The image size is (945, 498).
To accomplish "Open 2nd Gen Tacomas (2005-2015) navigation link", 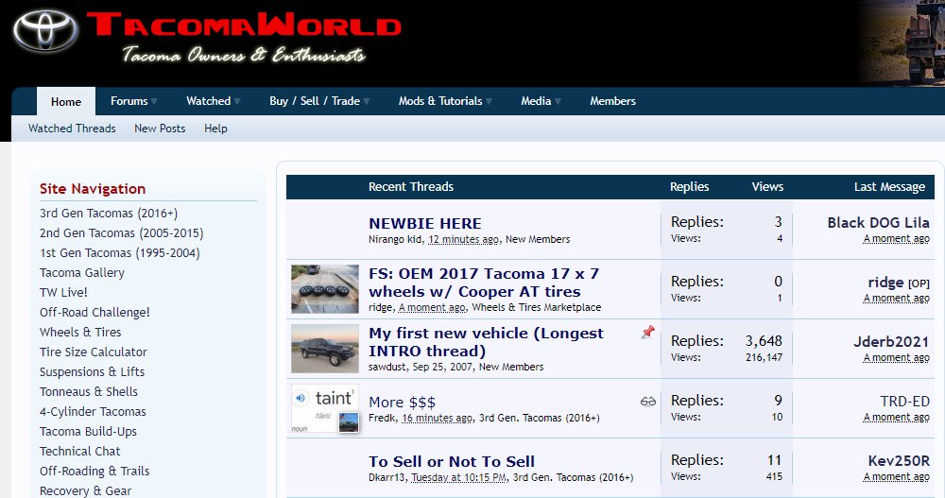I will 122,233.
